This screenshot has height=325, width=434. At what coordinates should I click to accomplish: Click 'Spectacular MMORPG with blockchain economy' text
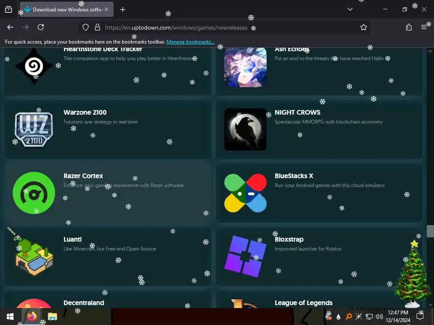[328, 122]
